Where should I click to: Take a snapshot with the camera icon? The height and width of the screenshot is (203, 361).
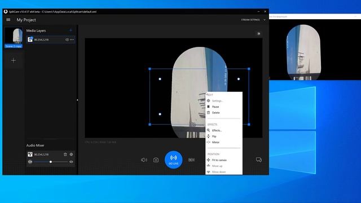pos(156,160)
